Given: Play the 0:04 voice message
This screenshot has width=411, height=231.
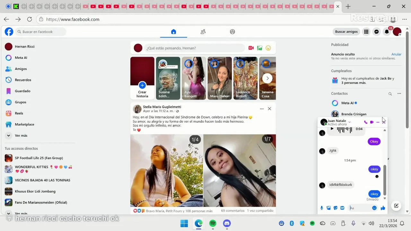Looking at the screenshot, I should (332, 129).
